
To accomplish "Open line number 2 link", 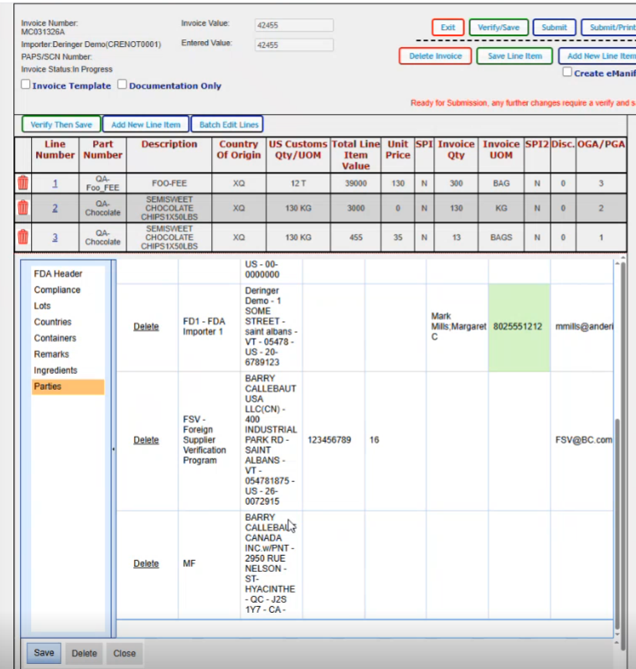I will [55, 208].
